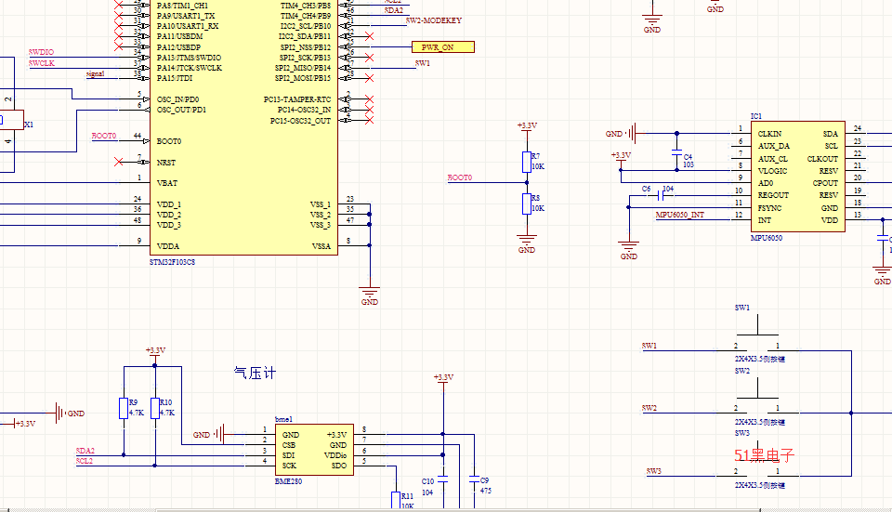Select capacitor C4 103
Image resolution: width=892 pixels, height=512 pixels.
click(677, 151)
